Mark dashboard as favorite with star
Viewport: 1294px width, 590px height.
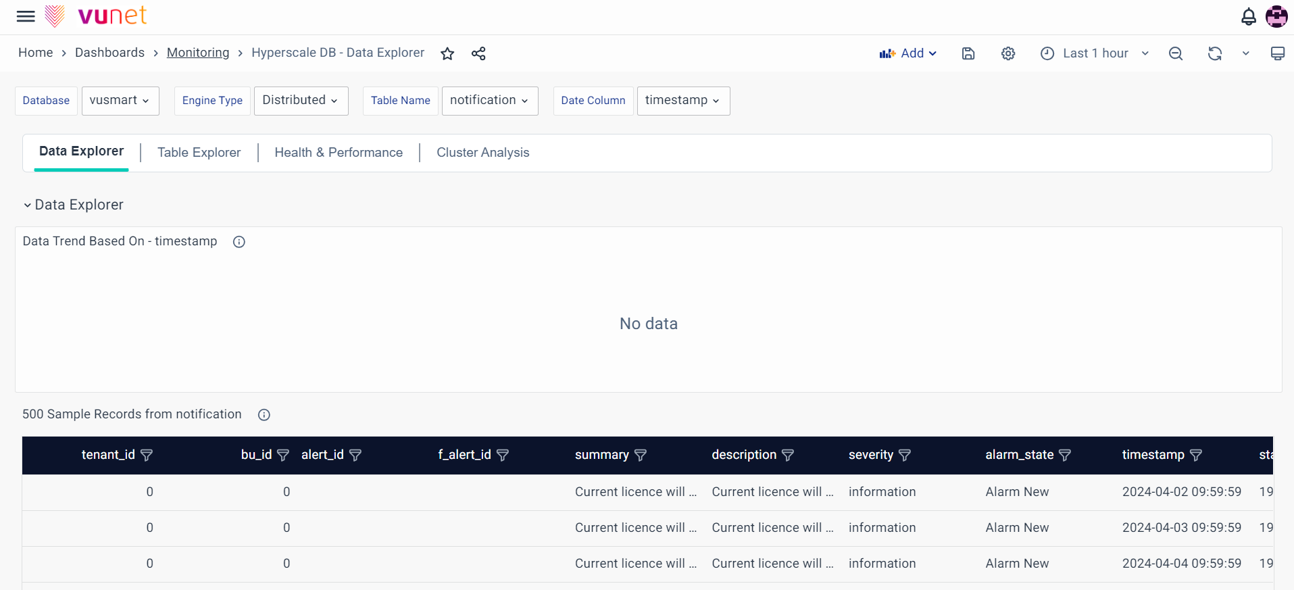coord(447,53)
